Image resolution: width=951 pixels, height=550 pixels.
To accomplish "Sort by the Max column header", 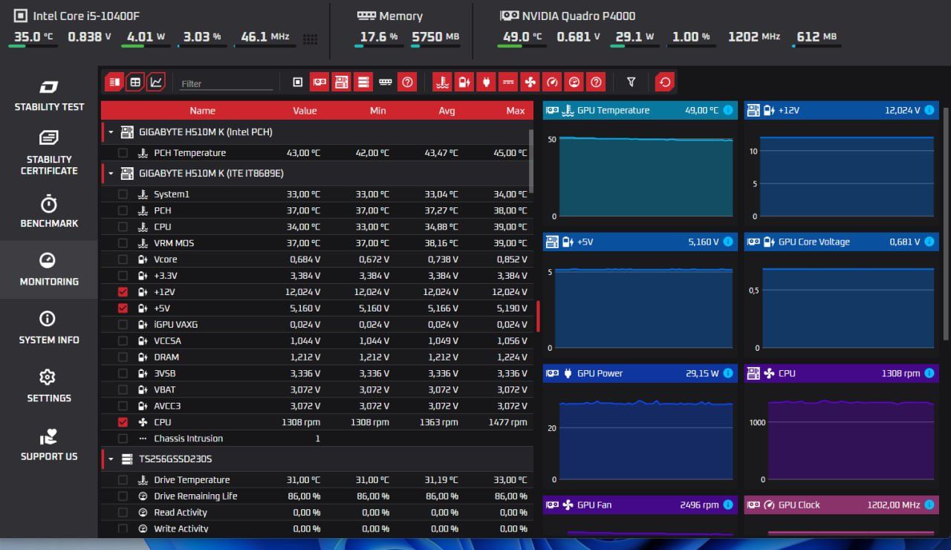I will pos(516,111).
